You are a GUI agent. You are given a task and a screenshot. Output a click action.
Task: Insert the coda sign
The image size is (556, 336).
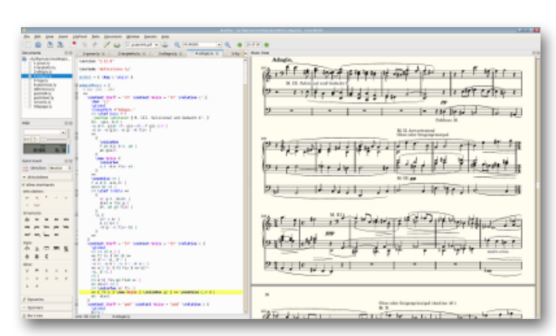27,256
